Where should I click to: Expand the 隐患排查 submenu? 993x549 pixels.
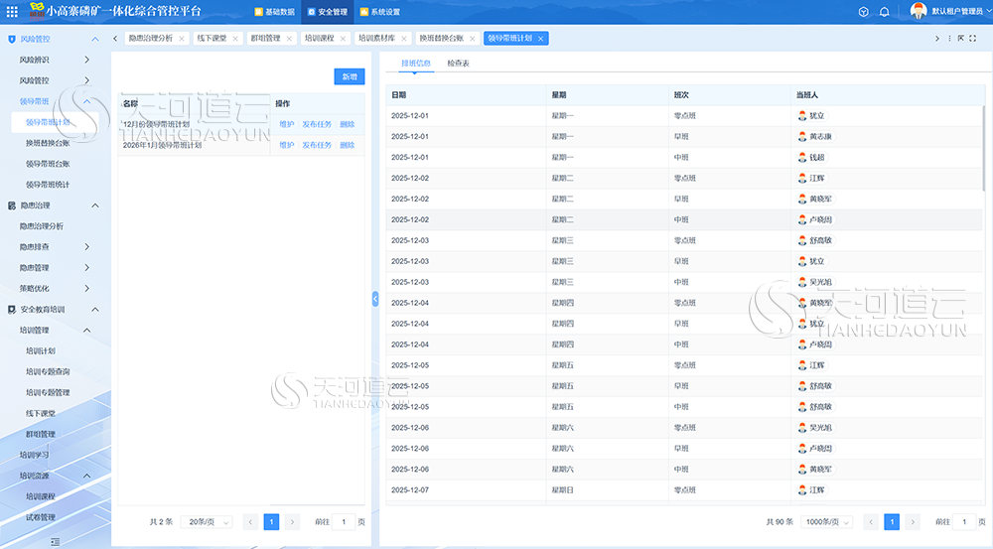point(86,247)
